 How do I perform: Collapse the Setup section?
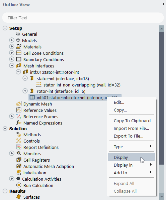(x=5, y=28)
